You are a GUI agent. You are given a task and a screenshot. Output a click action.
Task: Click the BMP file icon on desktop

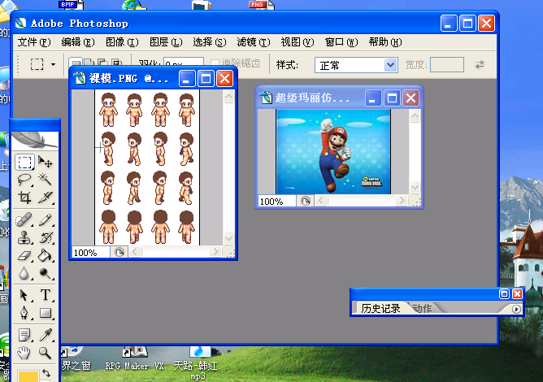[x=72, y=5]
